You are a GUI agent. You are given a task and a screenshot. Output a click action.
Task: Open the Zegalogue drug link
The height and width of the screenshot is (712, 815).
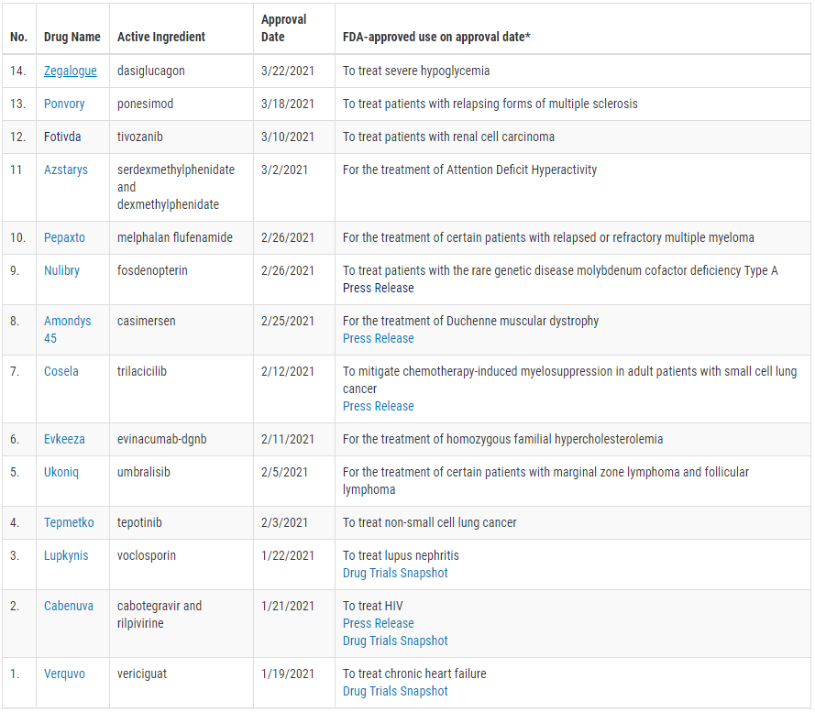(71, 71)
